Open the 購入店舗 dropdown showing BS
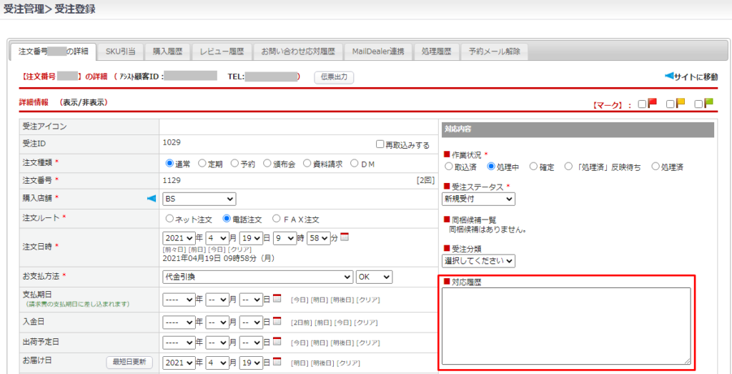Viewport: 732px width, 374px height. pos(199,199)
